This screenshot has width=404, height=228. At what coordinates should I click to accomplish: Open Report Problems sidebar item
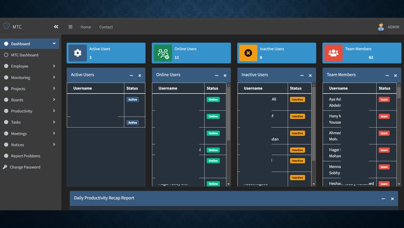[x=29, y=156]
